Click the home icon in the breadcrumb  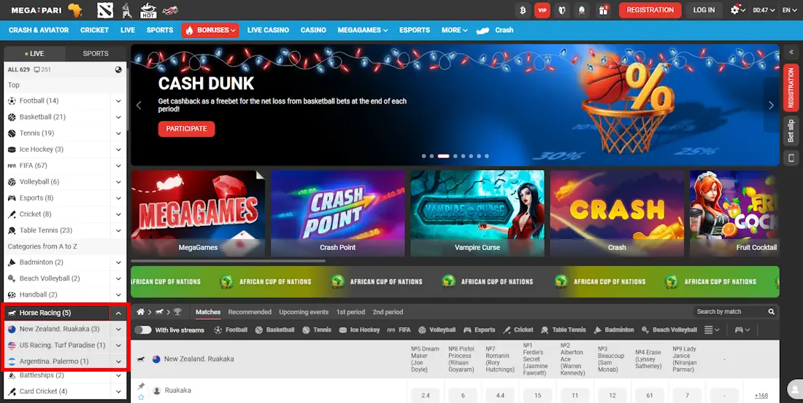(x=140, y=311)
